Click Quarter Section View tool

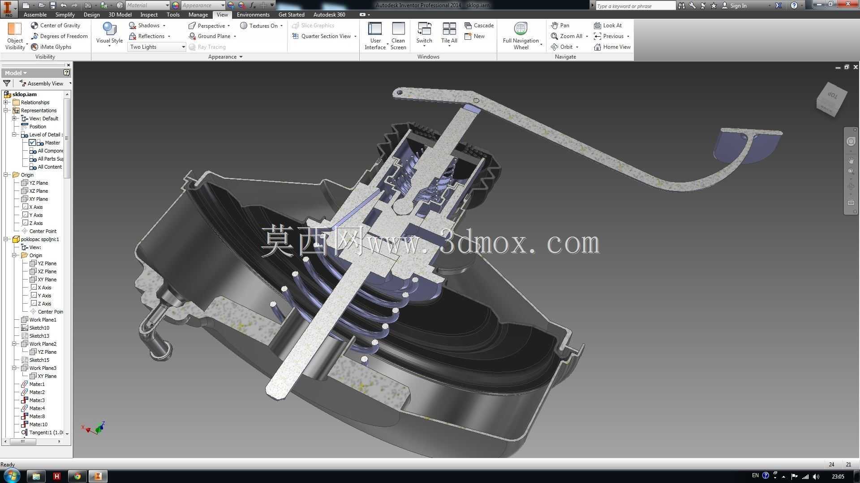pyautogui.click(x=322, y=36)
